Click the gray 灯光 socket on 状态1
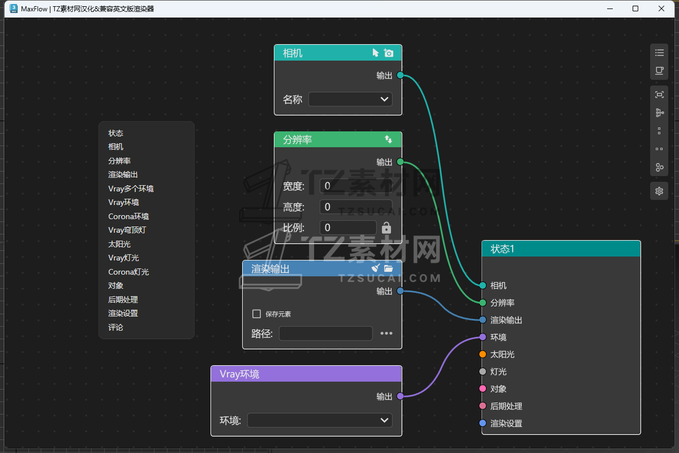The width and height of the screenshot is (679, 453). 483,371
